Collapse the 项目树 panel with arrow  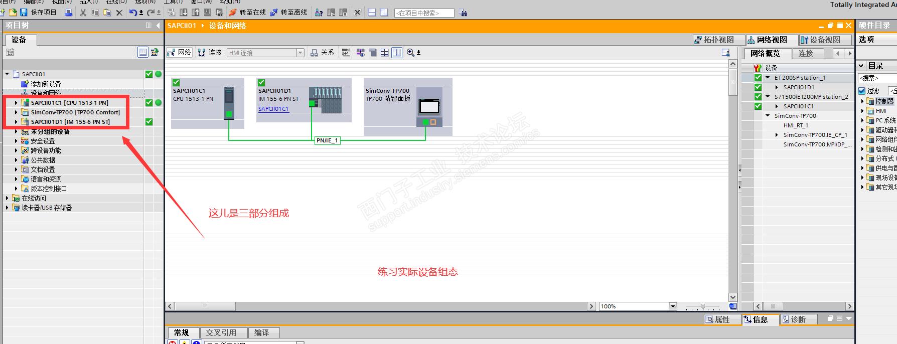pos(158,26)
